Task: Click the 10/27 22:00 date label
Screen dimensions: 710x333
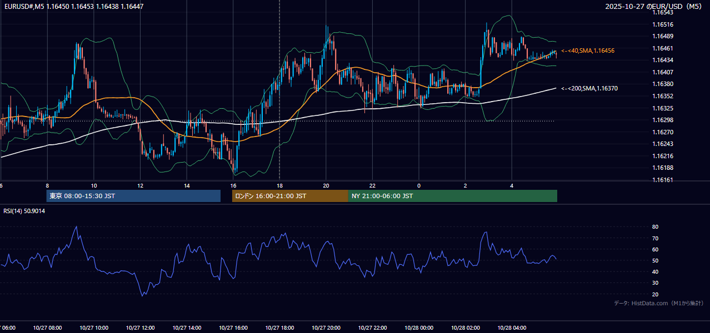Action: click(372, 328)
